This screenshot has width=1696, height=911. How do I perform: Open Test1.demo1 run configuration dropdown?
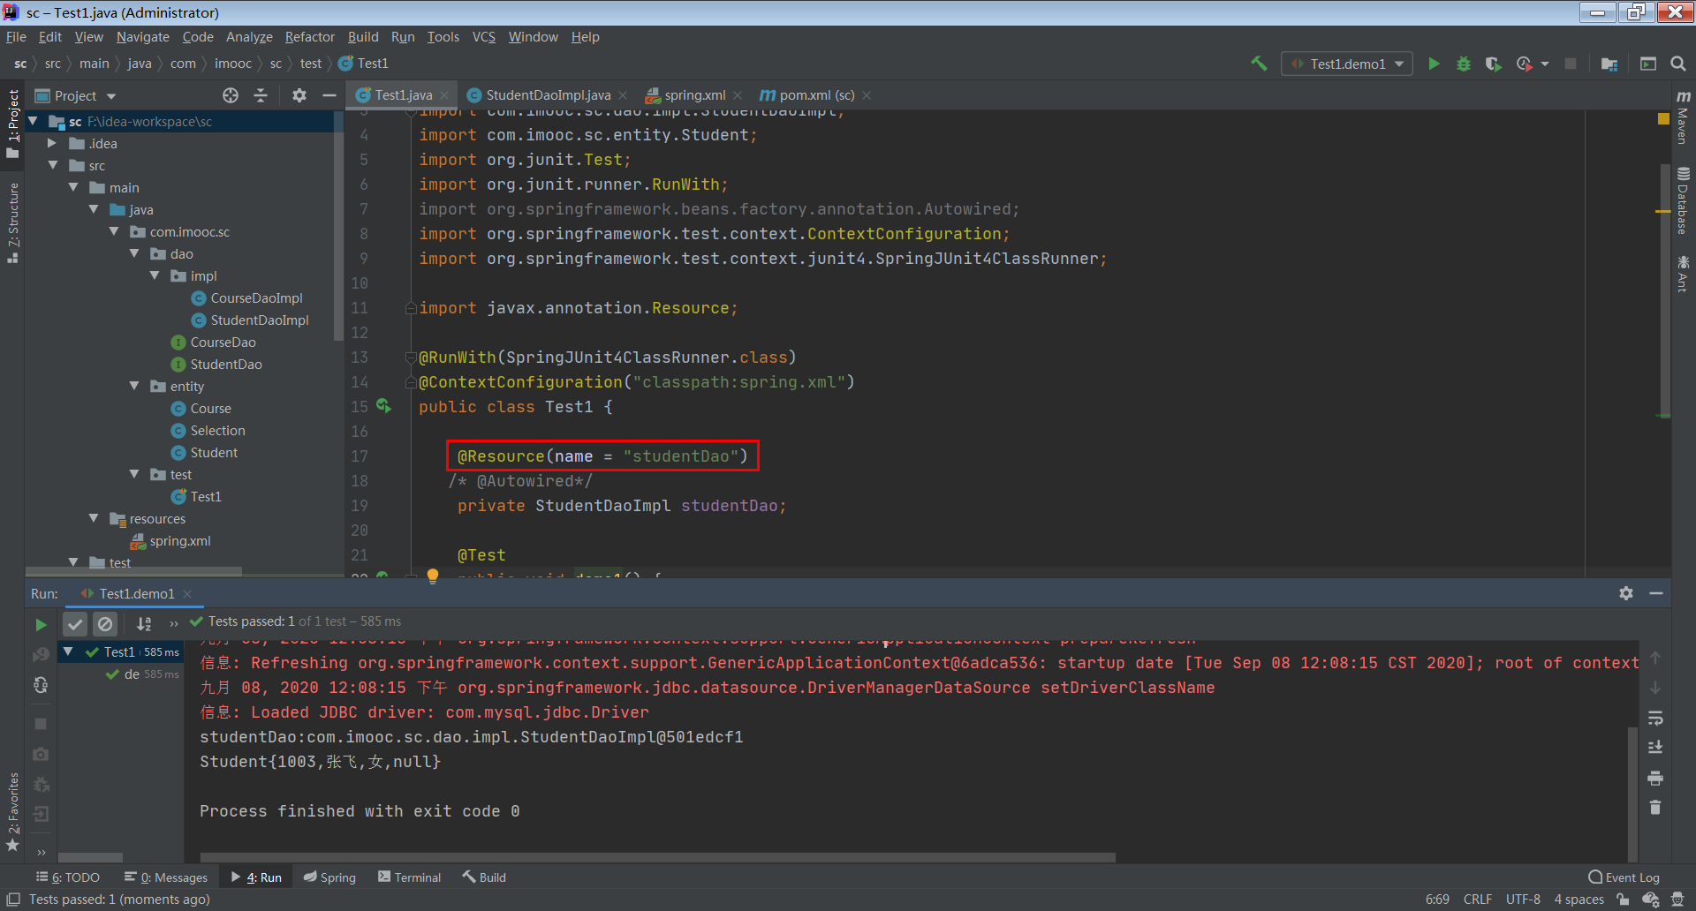point(1347,64)
